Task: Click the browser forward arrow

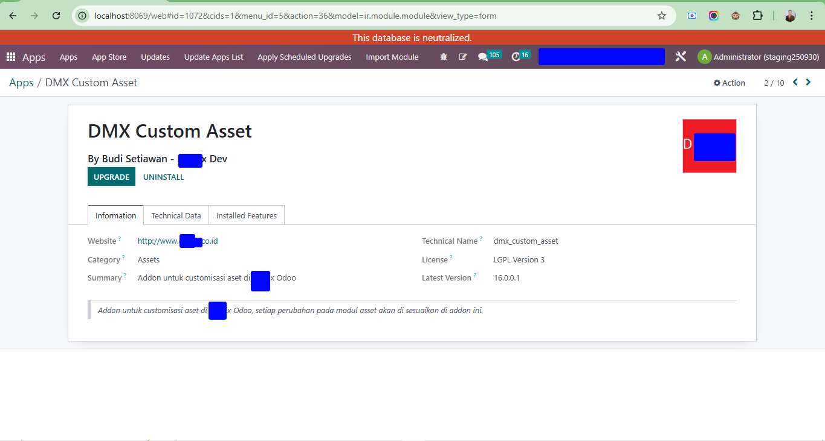Action: 34,16
